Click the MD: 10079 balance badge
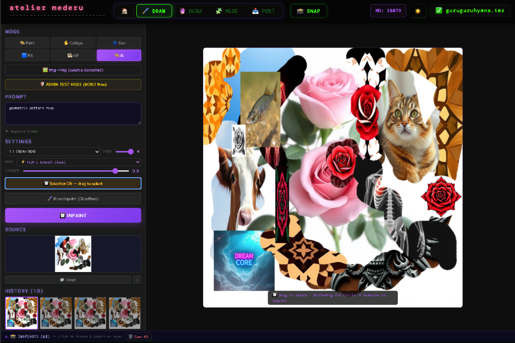Screen dimensions: 515x343 coord(388,11)
